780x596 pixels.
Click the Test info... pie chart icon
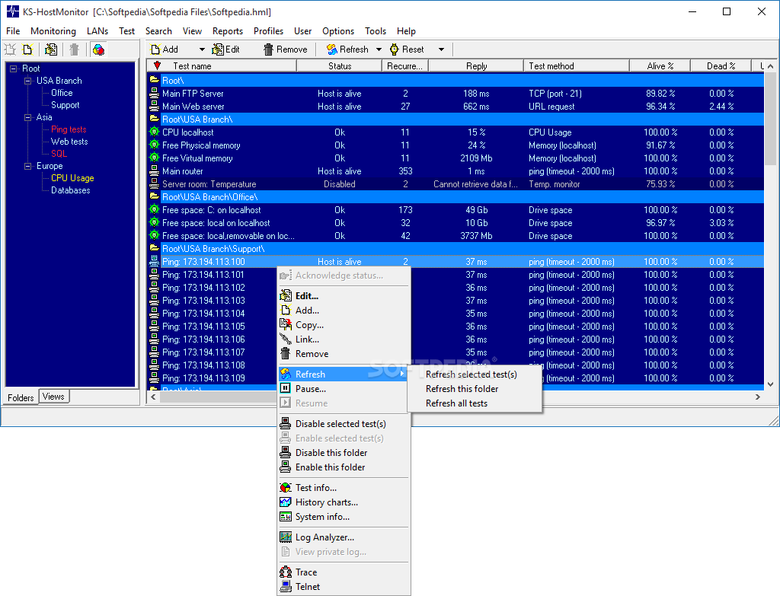[x=286, y=488]
